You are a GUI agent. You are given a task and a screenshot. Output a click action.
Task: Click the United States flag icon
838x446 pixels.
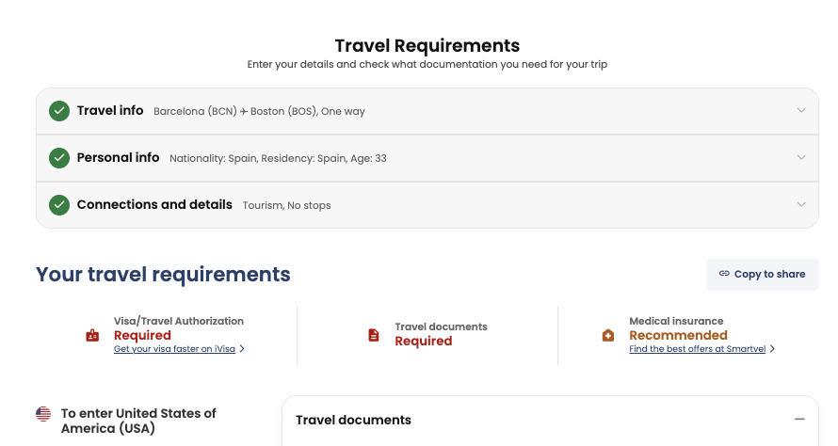43,413
